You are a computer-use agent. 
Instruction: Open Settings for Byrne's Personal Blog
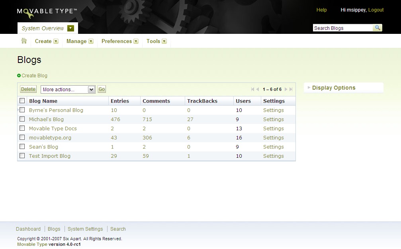tap(274, 110)
